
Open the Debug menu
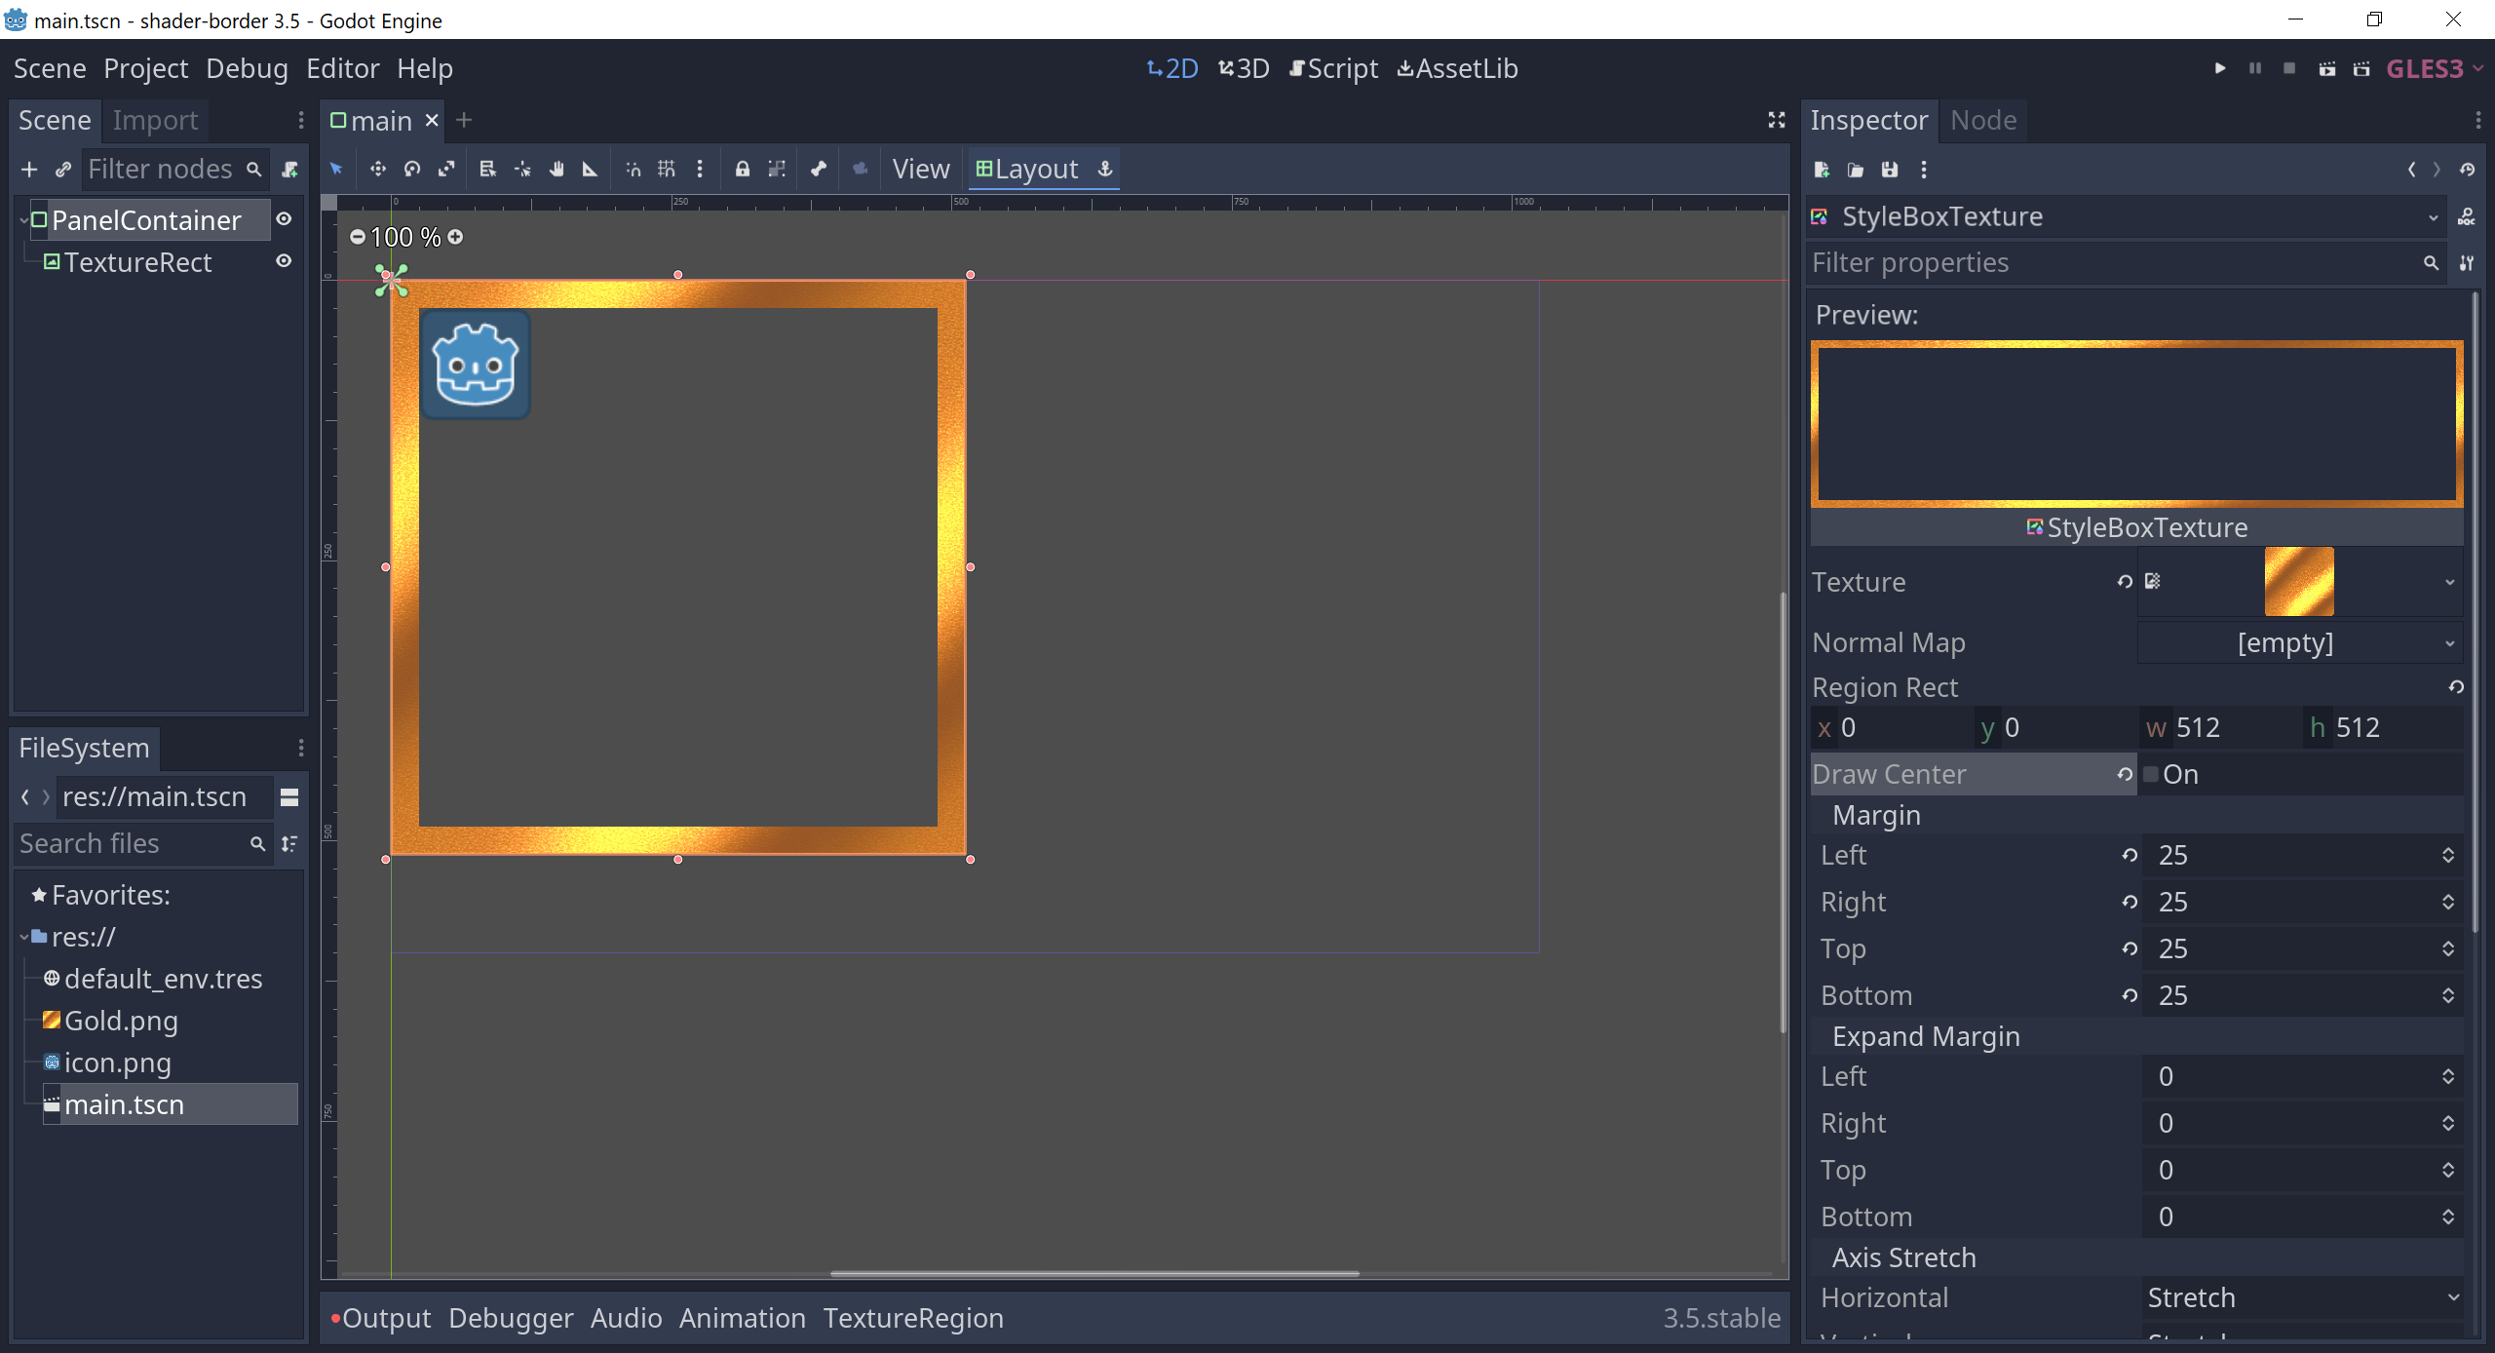(247, 68)
